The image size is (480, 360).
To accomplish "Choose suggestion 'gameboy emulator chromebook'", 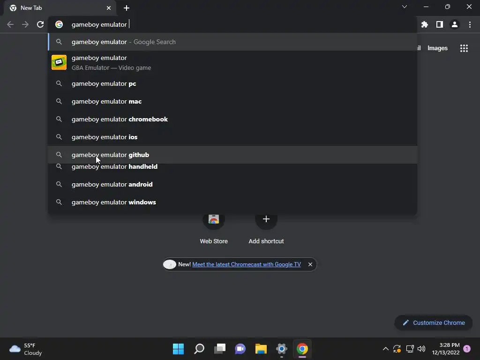I will coord(232,119).
